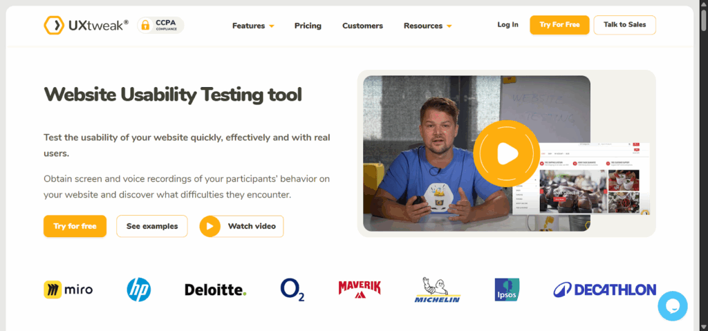Image resolution: width=708 pixels, height=331 pixels.
Task: Expand the Features dropdown menu
Action: [x=253, y=26]
